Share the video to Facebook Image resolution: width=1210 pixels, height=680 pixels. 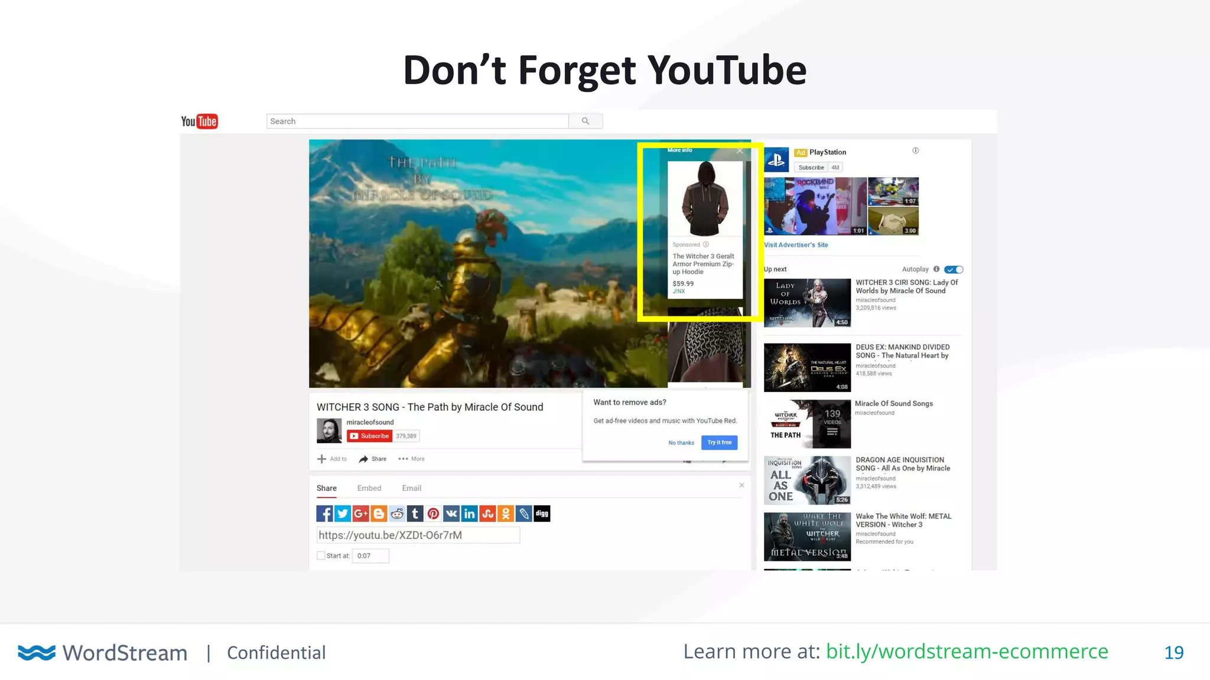pyautogui.click(x=324, y=514)
